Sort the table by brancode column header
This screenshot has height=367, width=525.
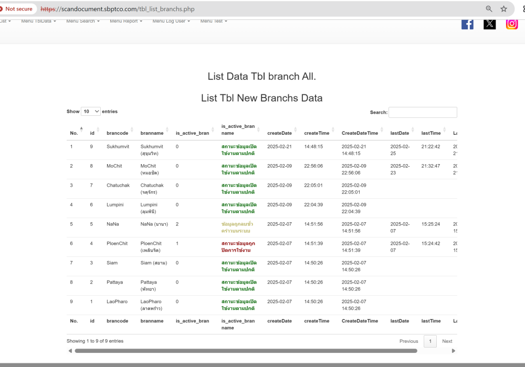(118, 133)
